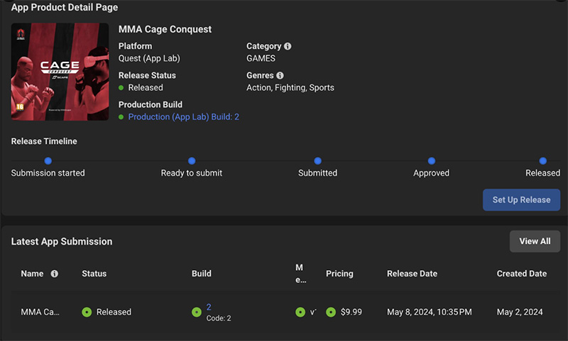Click the Name column info icon

tap(55, 274)
